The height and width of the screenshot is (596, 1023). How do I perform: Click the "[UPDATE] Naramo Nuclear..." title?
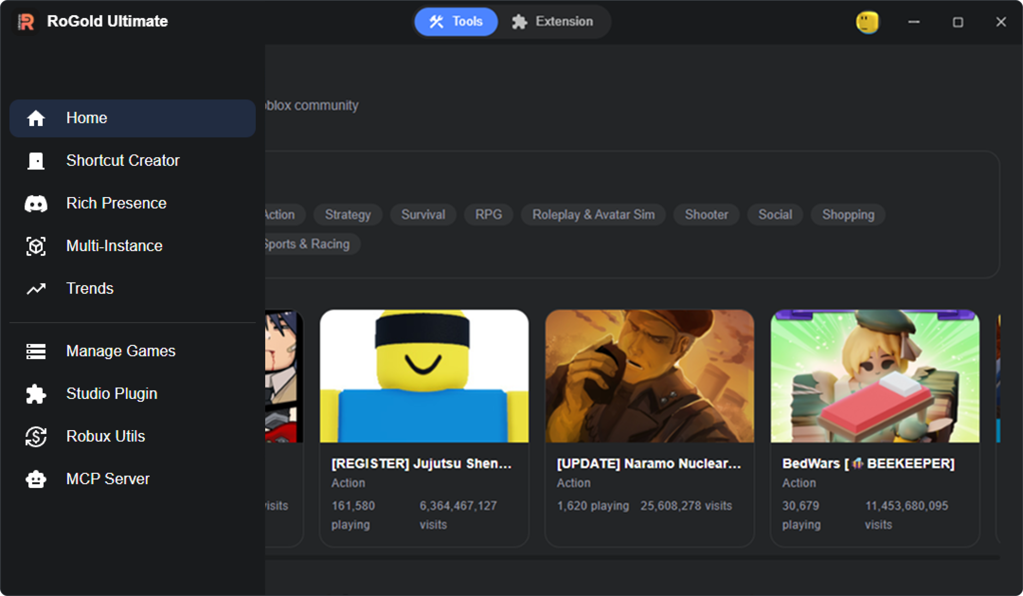click(649, 463)
